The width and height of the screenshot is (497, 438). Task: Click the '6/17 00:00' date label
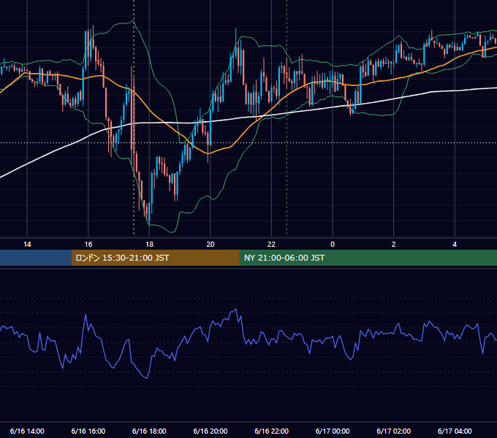pos(333,431)
